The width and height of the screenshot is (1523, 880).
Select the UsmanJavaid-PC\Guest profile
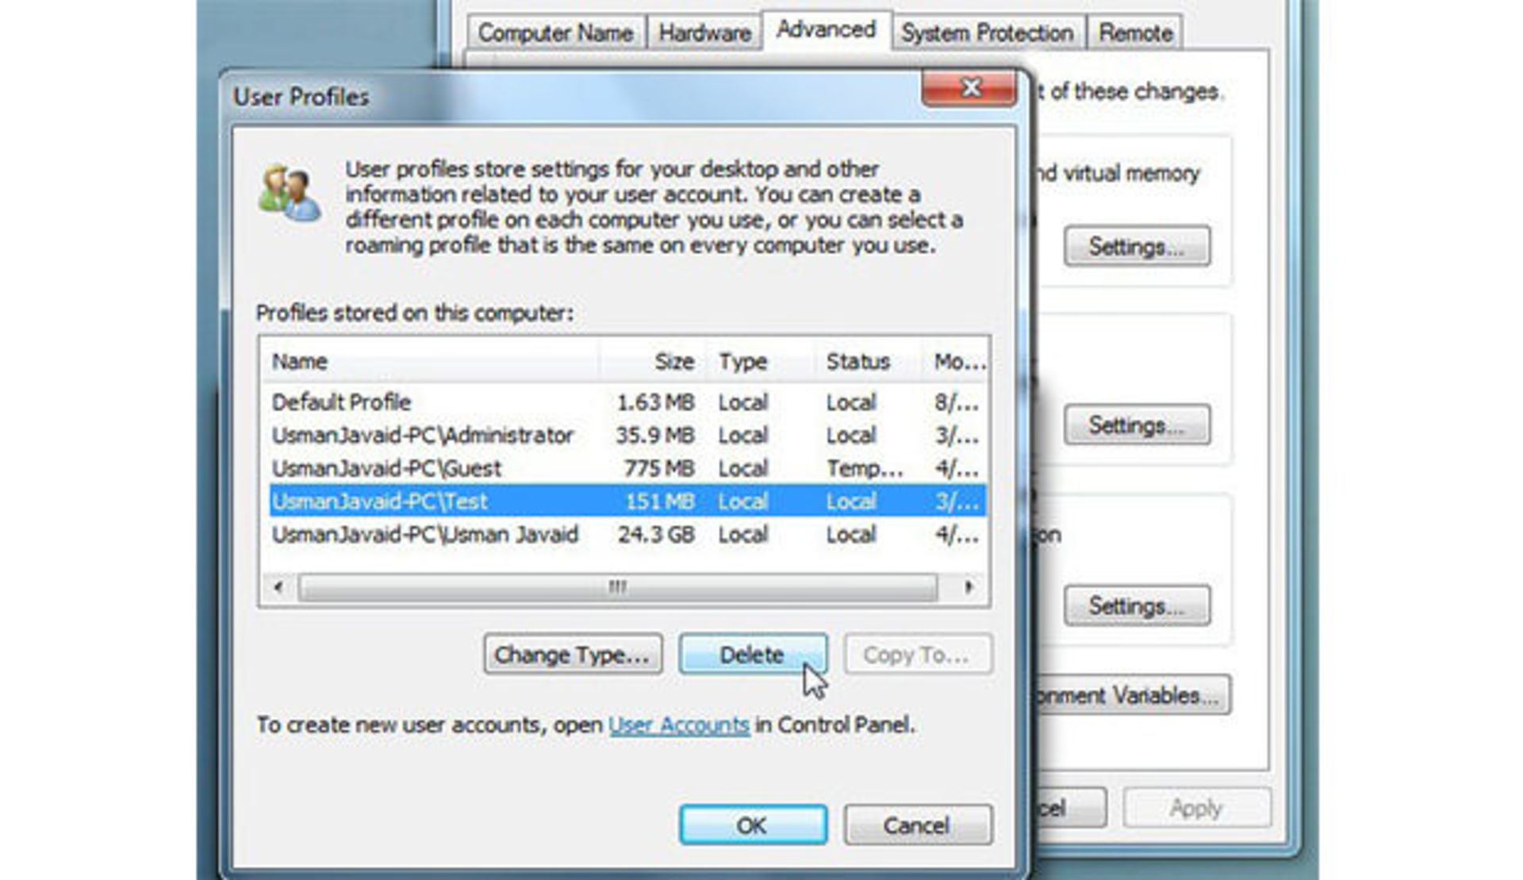[x=386, y=468]
